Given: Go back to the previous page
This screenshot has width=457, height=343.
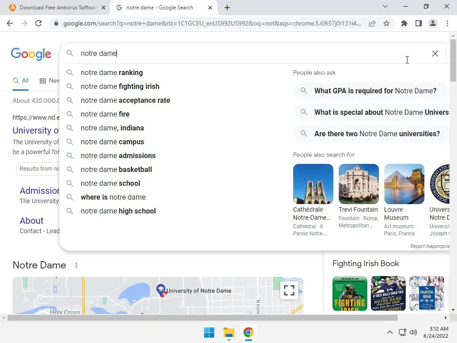Looking at the screenshot, I should [10, 23].
